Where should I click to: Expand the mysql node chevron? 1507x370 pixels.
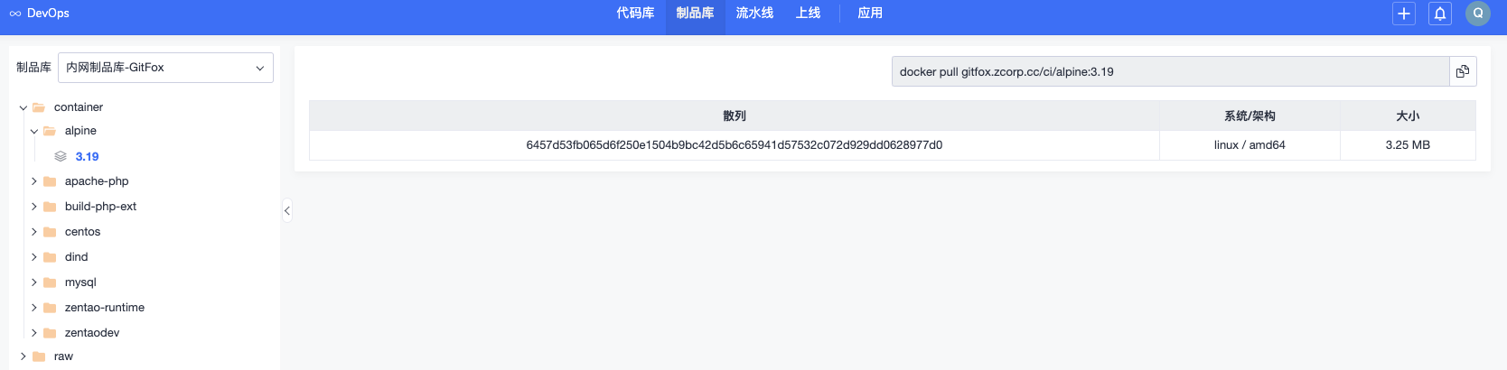[x=34, y=282]
